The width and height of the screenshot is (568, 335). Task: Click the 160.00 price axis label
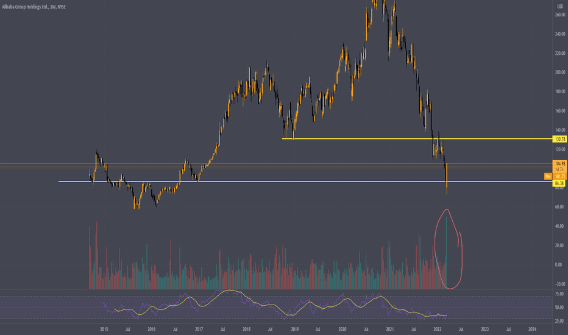560,111
